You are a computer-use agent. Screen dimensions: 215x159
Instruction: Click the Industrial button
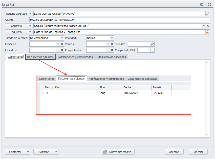pos(17,32)
